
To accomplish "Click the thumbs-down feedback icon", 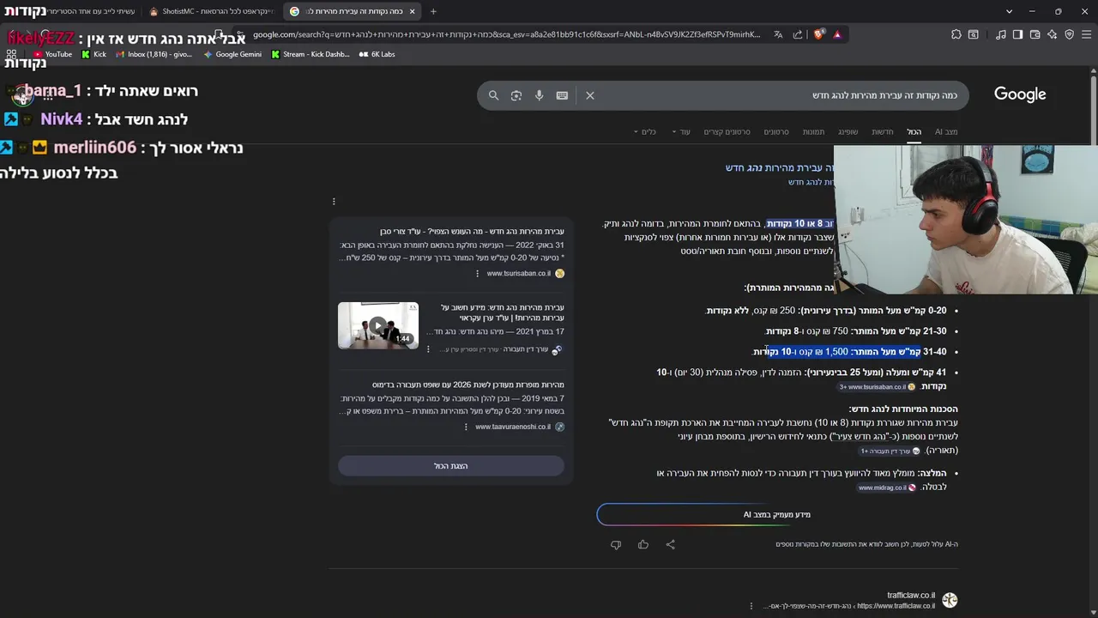I will point(616,544).
